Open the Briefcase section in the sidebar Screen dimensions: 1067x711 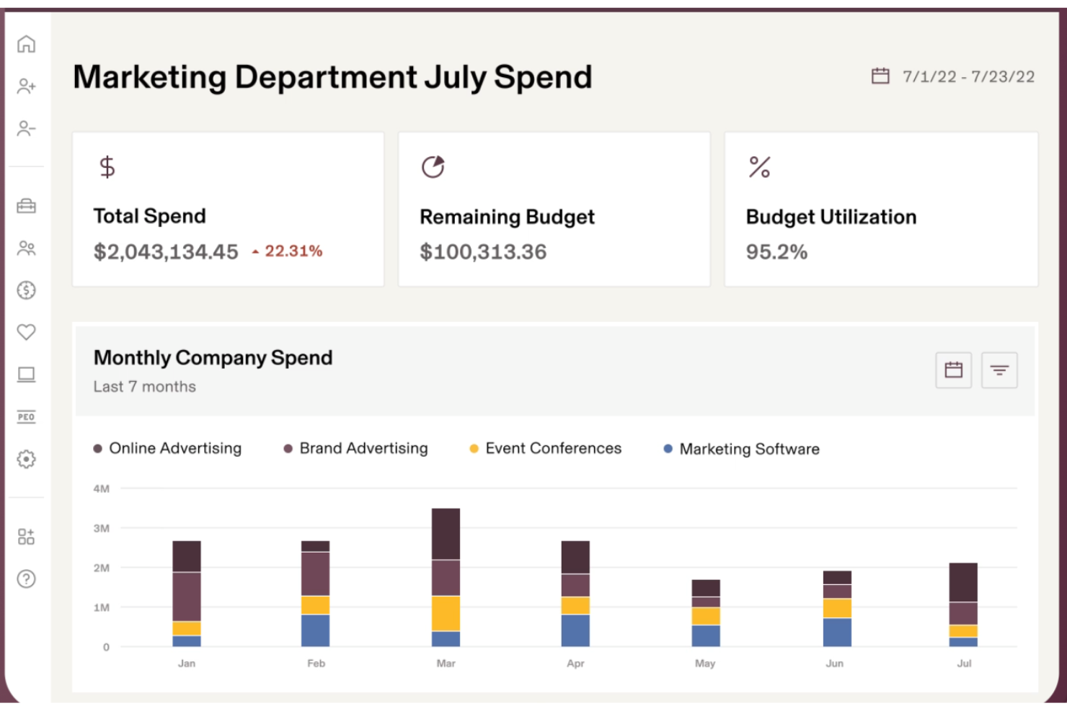pyautogui.click(x=27, y=207)
